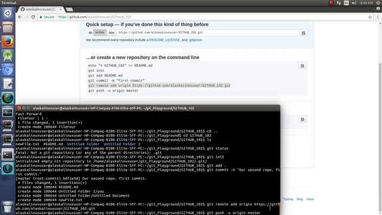Click the red indicator in top panel
The image size is (382, 215).
pos(331,3)
